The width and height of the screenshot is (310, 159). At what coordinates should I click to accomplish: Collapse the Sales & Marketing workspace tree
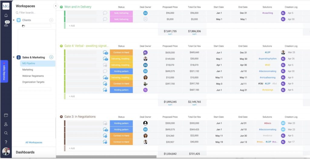point(14,57)
